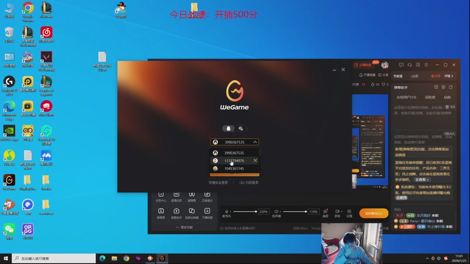This screenshot has width=470, height=264.
Task: Open the streamer avatar profile
Action: (385, 65)
